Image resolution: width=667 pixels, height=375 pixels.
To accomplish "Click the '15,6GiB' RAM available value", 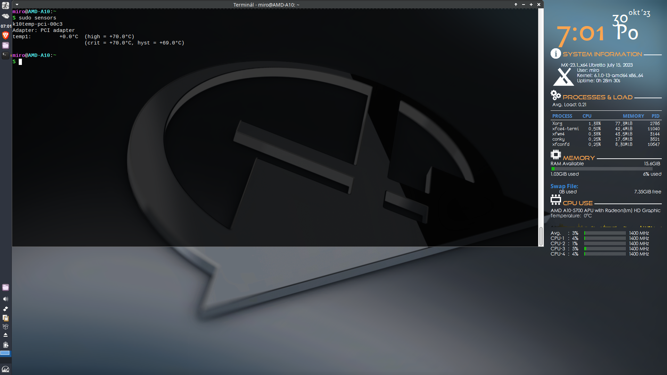I will point(652,164).
